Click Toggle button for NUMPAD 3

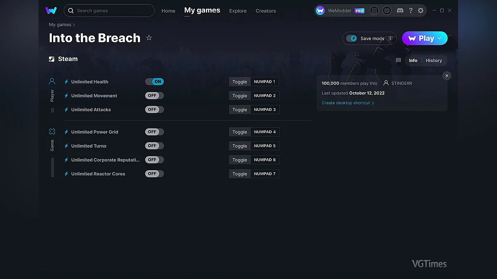[240, 110]
